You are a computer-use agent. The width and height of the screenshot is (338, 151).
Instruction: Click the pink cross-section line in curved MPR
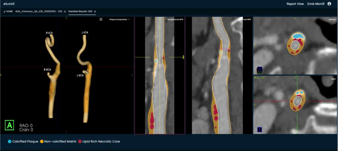[225, 49]
